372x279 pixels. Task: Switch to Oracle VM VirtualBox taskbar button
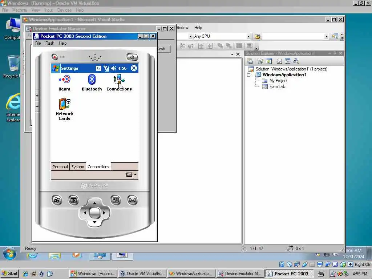point(142,274)
